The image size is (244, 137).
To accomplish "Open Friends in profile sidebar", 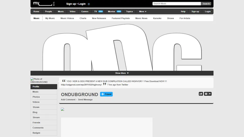I will pos(44,123).
